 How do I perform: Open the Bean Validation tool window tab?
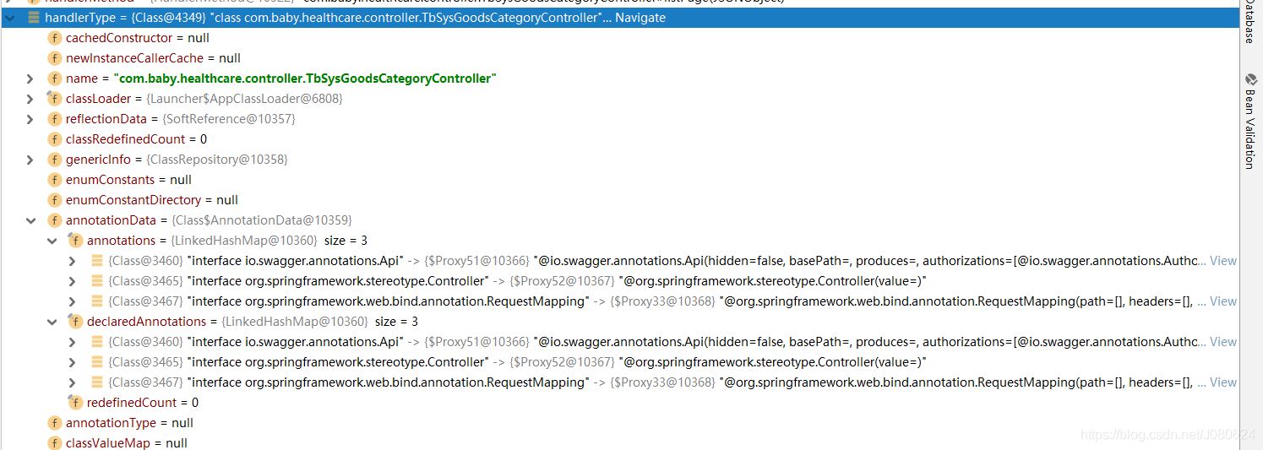coord(1250,122)
